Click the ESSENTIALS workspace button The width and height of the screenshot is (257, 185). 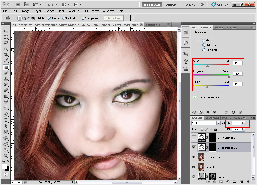[152, 5]
